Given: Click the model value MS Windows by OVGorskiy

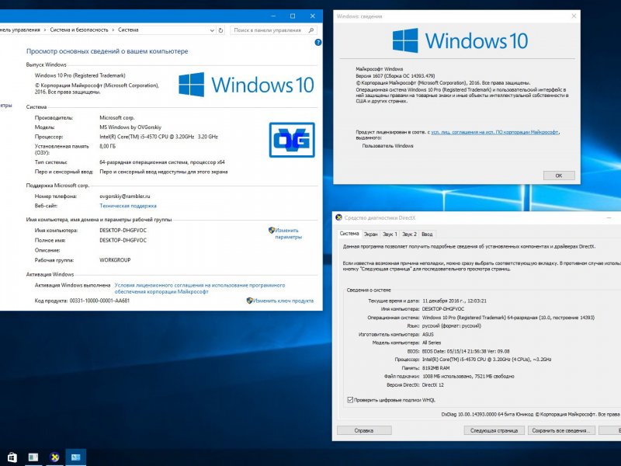Looking at the screenshot, I should click(130, 127).
